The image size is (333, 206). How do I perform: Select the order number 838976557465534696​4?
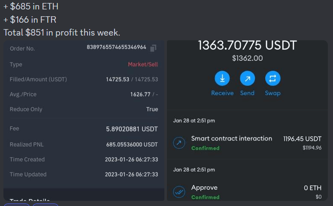(116, 47)
